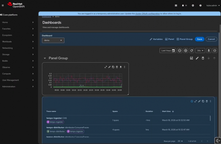
Task: Click the Cancel button
Action: (211, 39)
